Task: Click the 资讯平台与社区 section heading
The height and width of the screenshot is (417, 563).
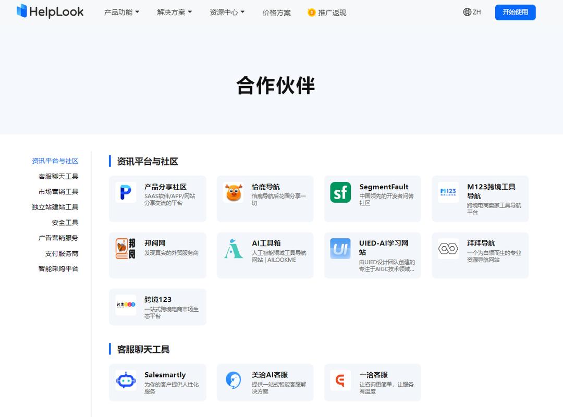Action: pyautogui.click(x=148, y=161)
